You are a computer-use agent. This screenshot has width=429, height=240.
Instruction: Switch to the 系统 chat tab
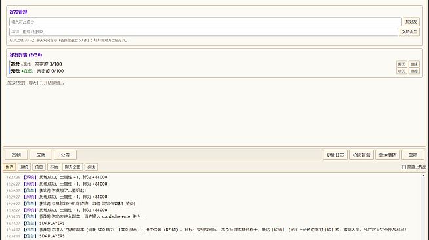tap(24, 167)
